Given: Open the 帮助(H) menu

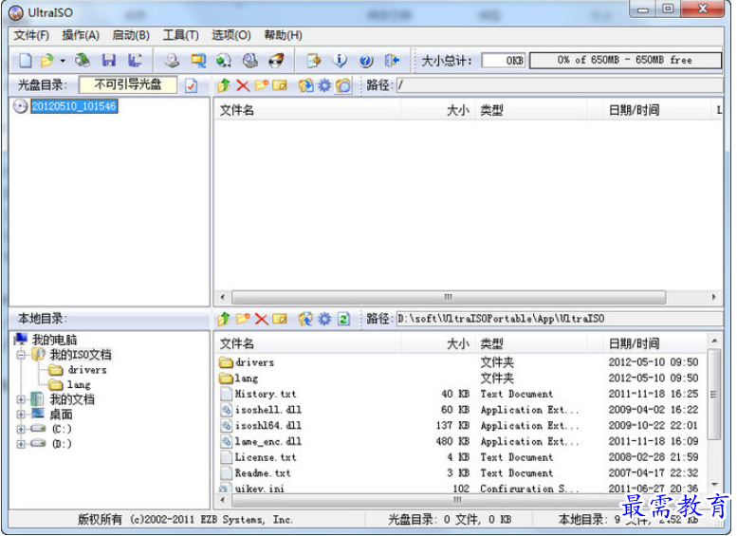Looking at the screenshot, I should (x=283, y=35).
